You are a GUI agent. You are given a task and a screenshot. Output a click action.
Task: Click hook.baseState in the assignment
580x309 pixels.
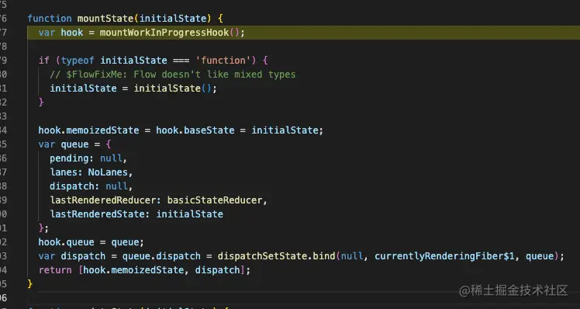click(x=195, y=130)
